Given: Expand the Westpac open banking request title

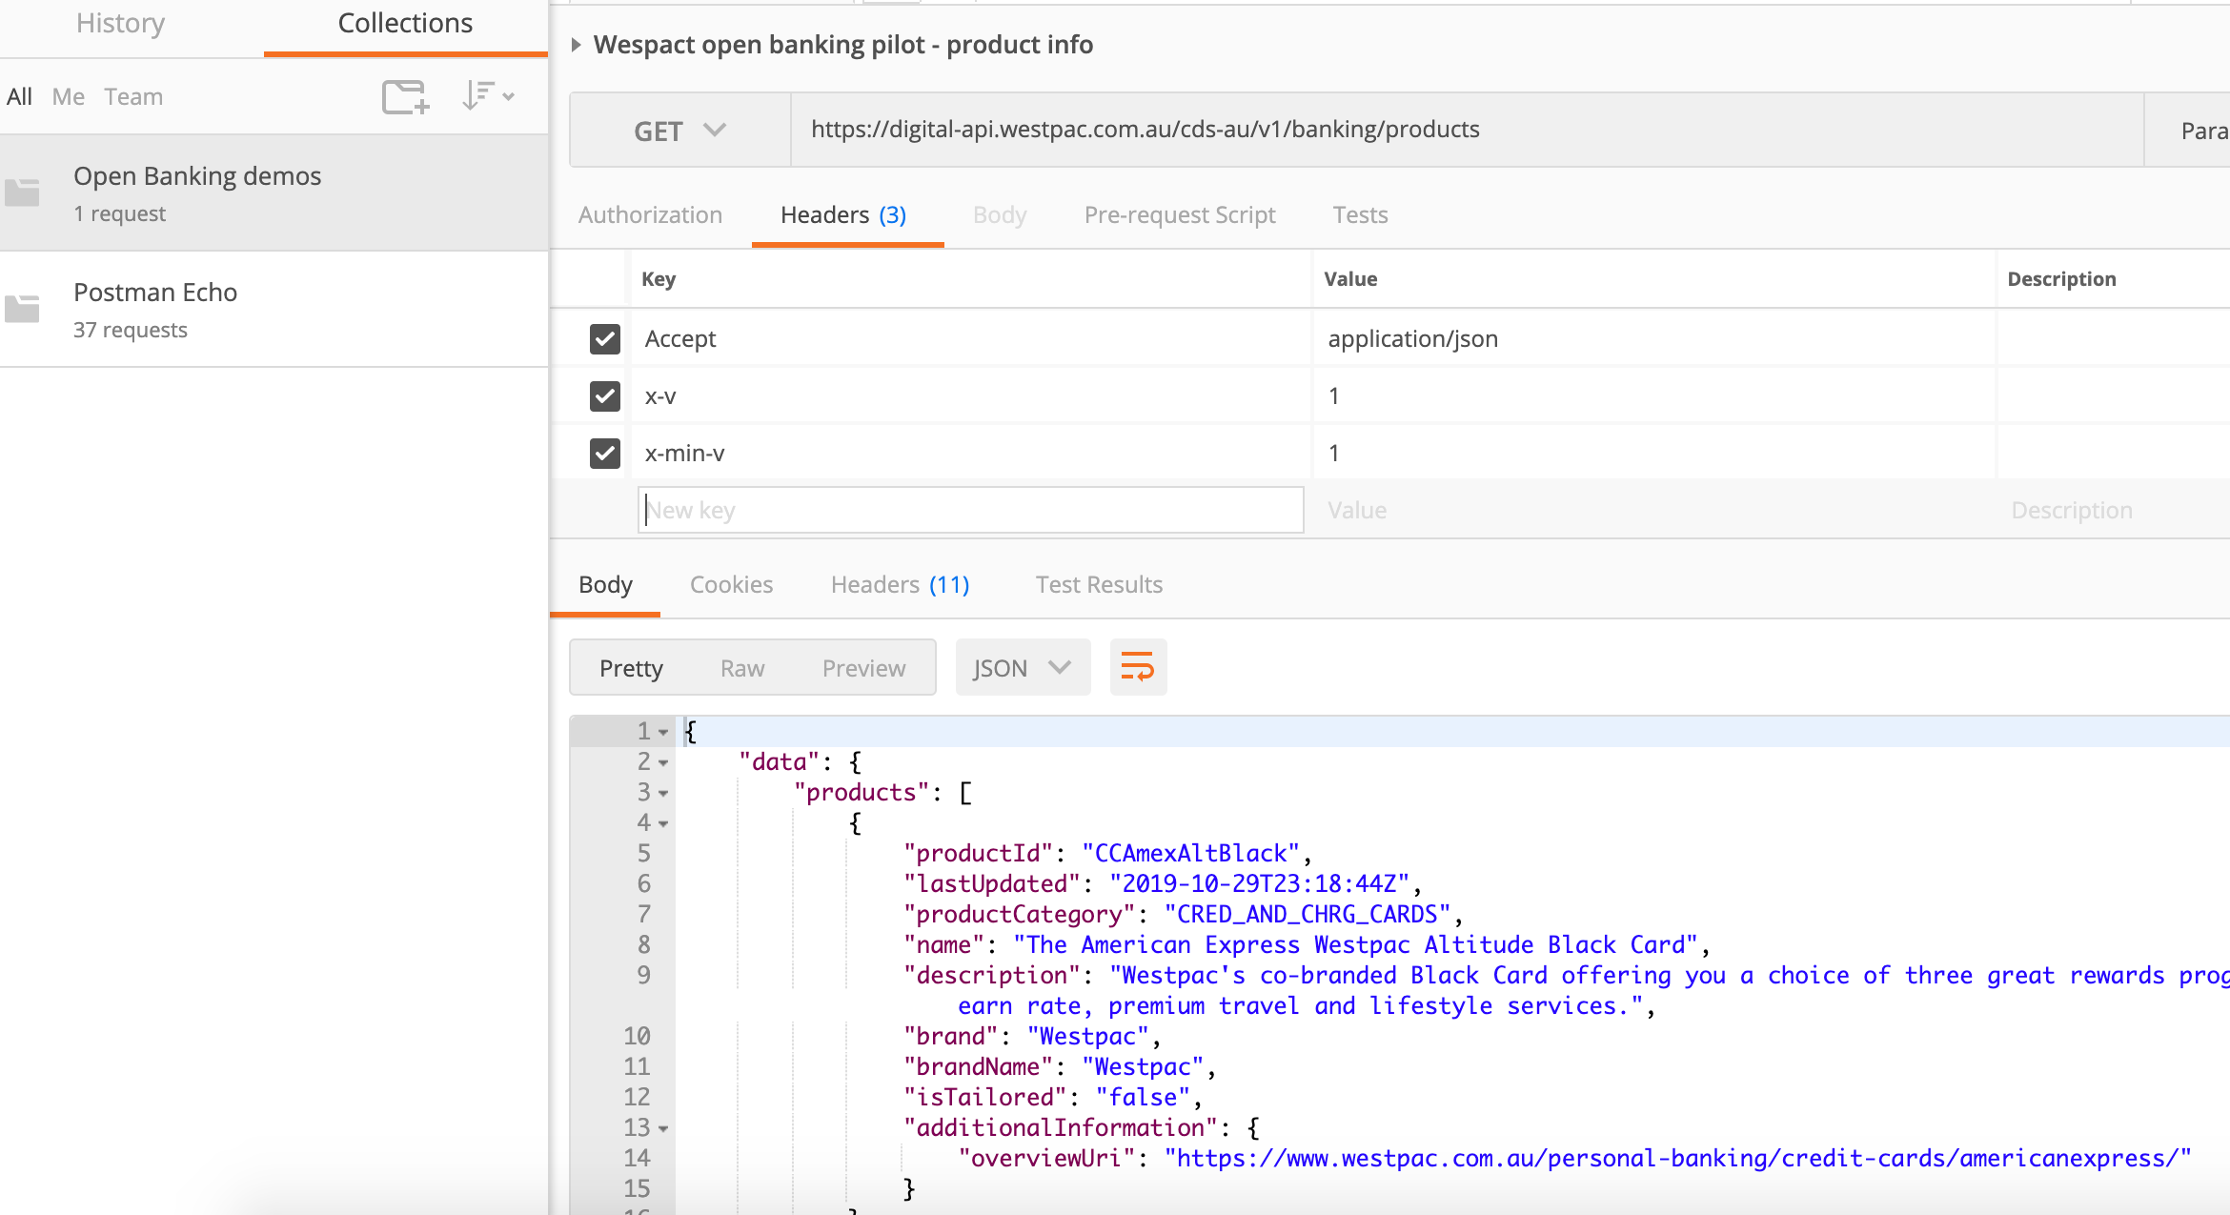Looking at the screenshot, I should (576, 45).
